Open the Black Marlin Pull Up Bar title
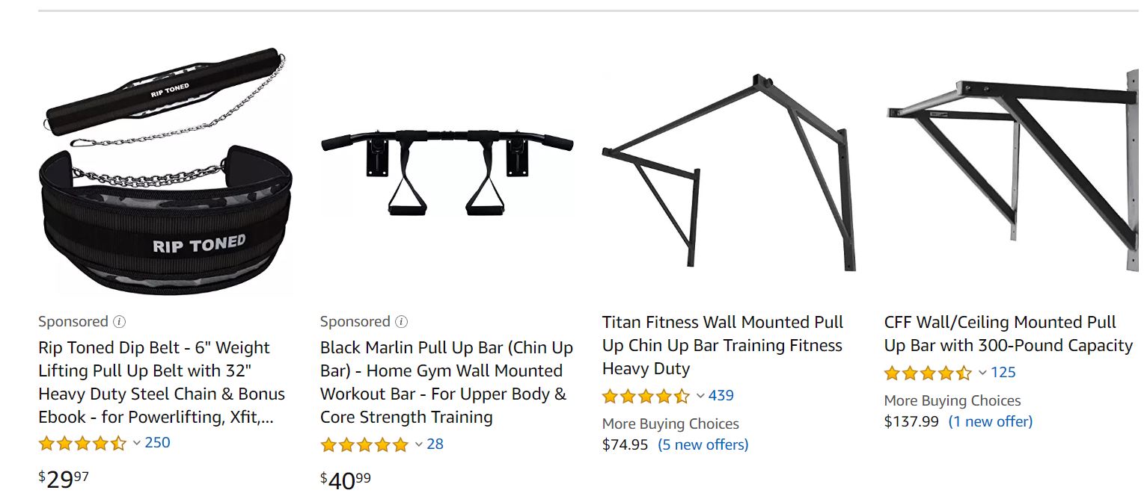1147x493 pixels. coord(447,382)
